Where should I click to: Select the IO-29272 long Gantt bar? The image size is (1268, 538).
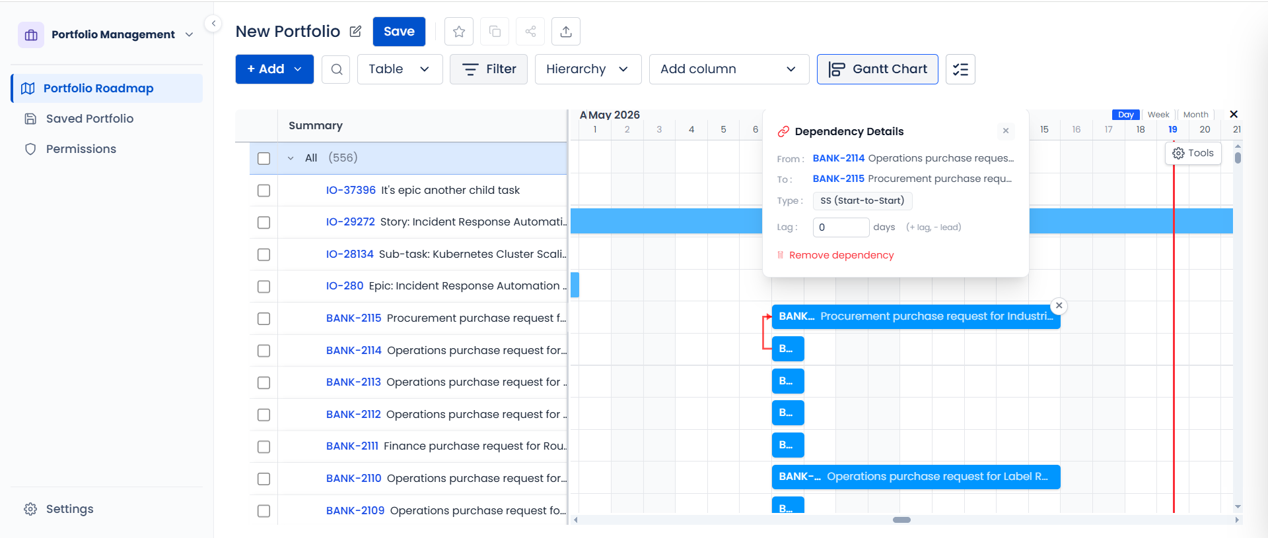tap(901, 221)
